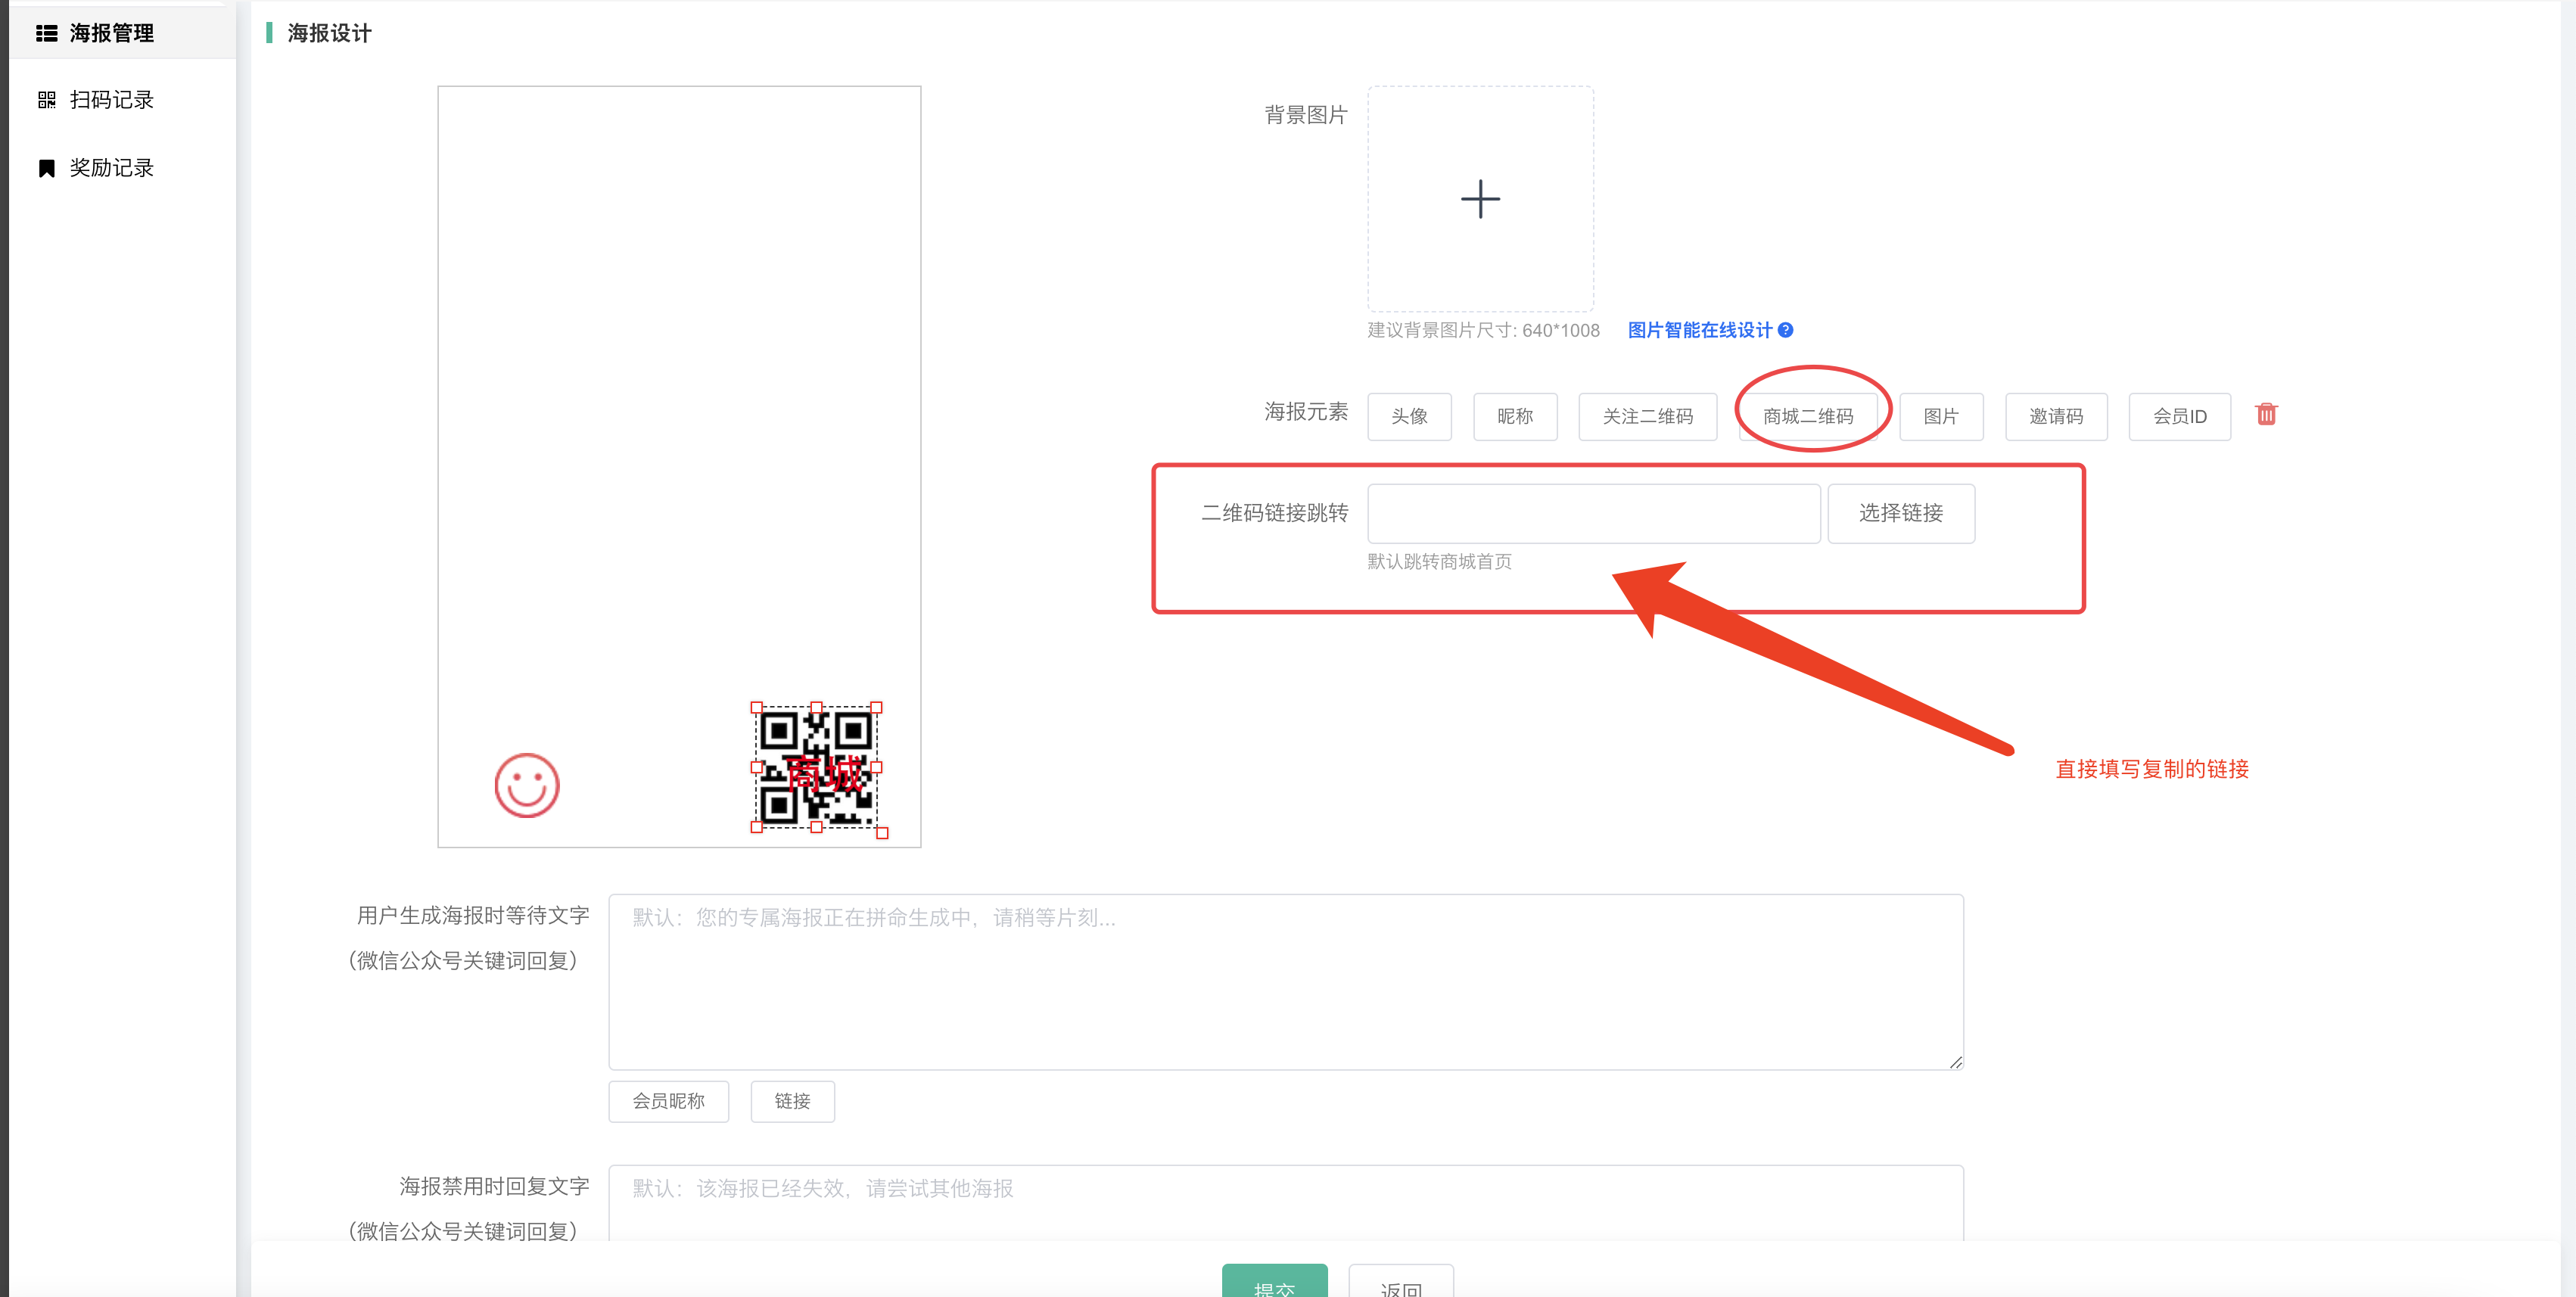This screenshot has height=1297, width=2576.
Task: Click the waiting-text textarea
Action: pyautogui.click(x=1285, y=981)
